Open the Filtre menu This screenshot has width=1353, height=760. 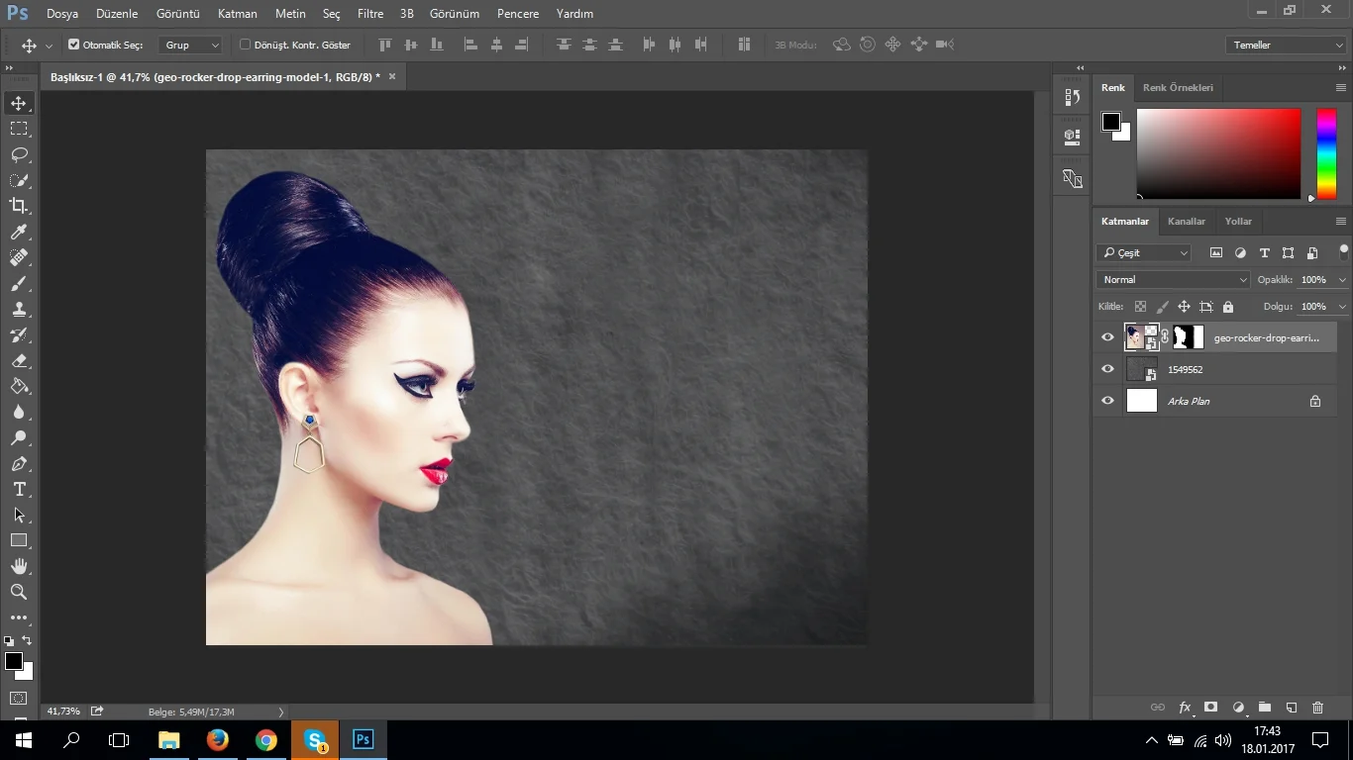click(x=370, y=14)
